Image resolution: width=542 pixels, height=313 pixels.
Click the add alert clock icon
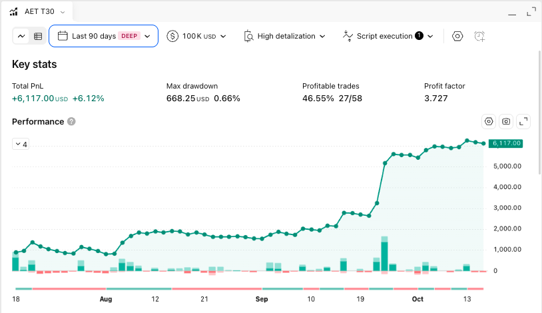pos(479,36)
